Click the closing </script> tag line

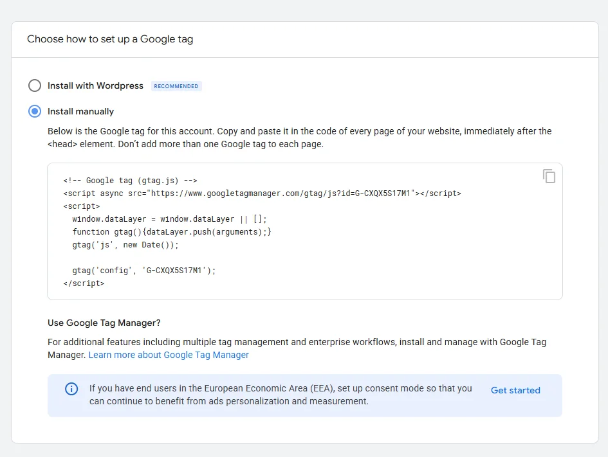coord(84,283)
